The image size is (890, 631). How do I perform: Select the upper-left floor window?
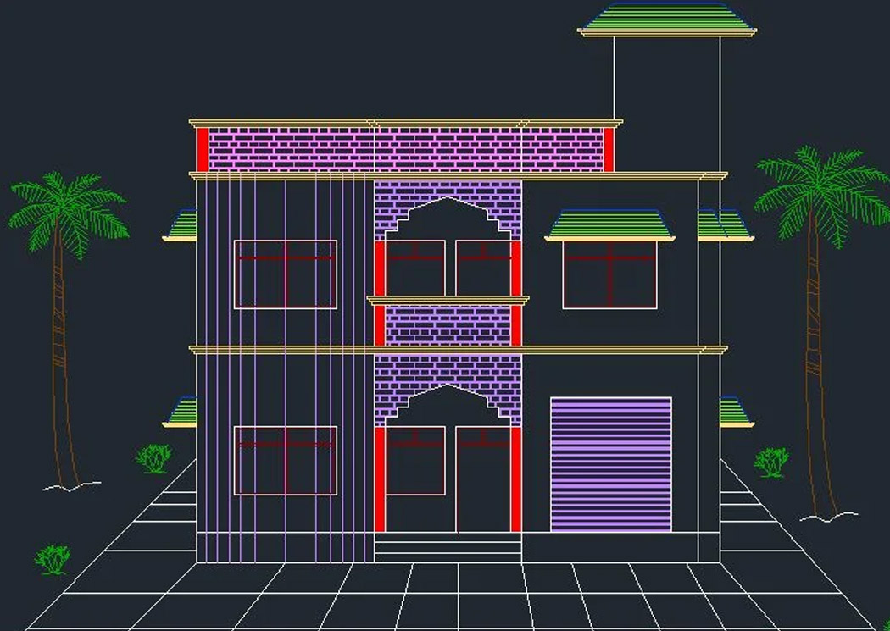286,274
